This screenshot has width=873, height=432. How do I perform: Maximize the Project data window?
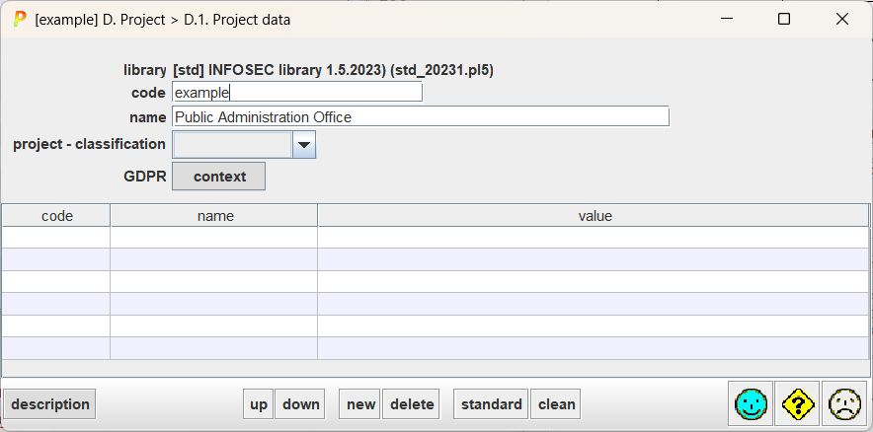(x=784, y=19)
